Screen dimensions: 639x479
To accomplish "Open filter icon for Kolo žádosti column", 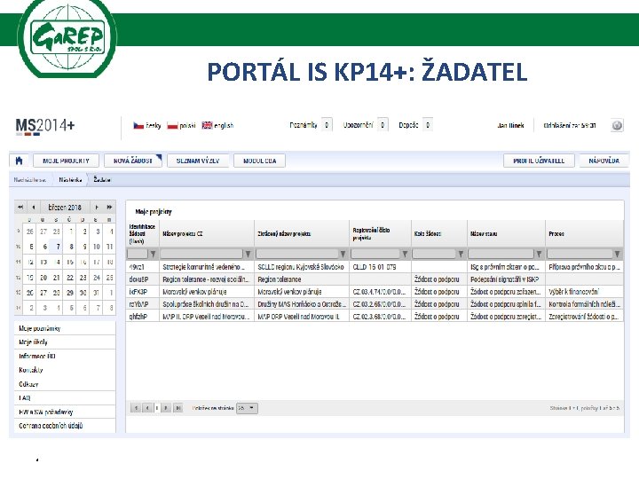I will (461, 254).
